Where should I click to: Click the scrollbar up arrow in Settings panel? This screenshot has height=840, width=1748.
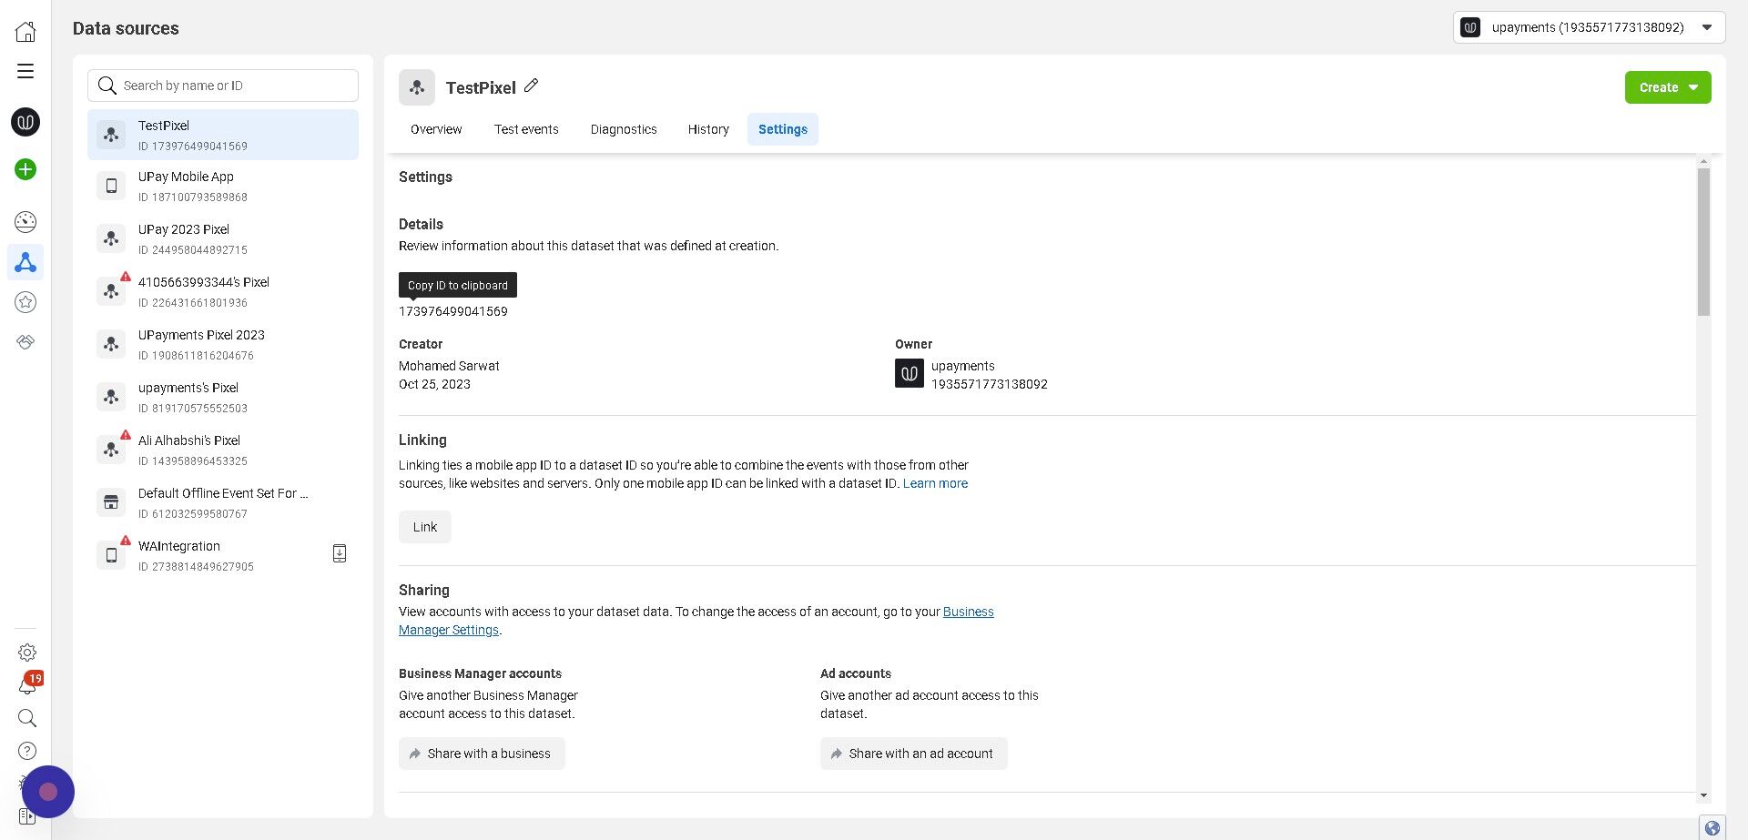1703,162
